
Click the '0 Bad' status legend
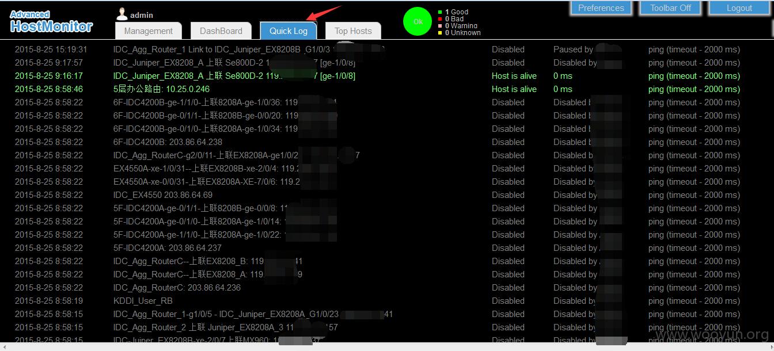[451, 19]
